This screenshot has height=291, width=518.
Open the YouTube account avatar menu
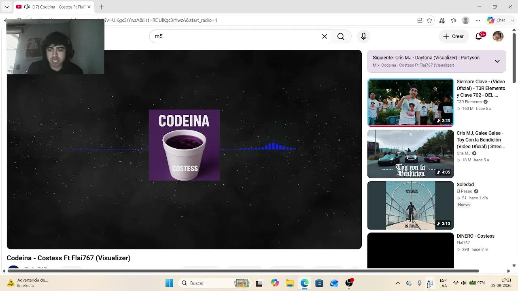[498, 36]
